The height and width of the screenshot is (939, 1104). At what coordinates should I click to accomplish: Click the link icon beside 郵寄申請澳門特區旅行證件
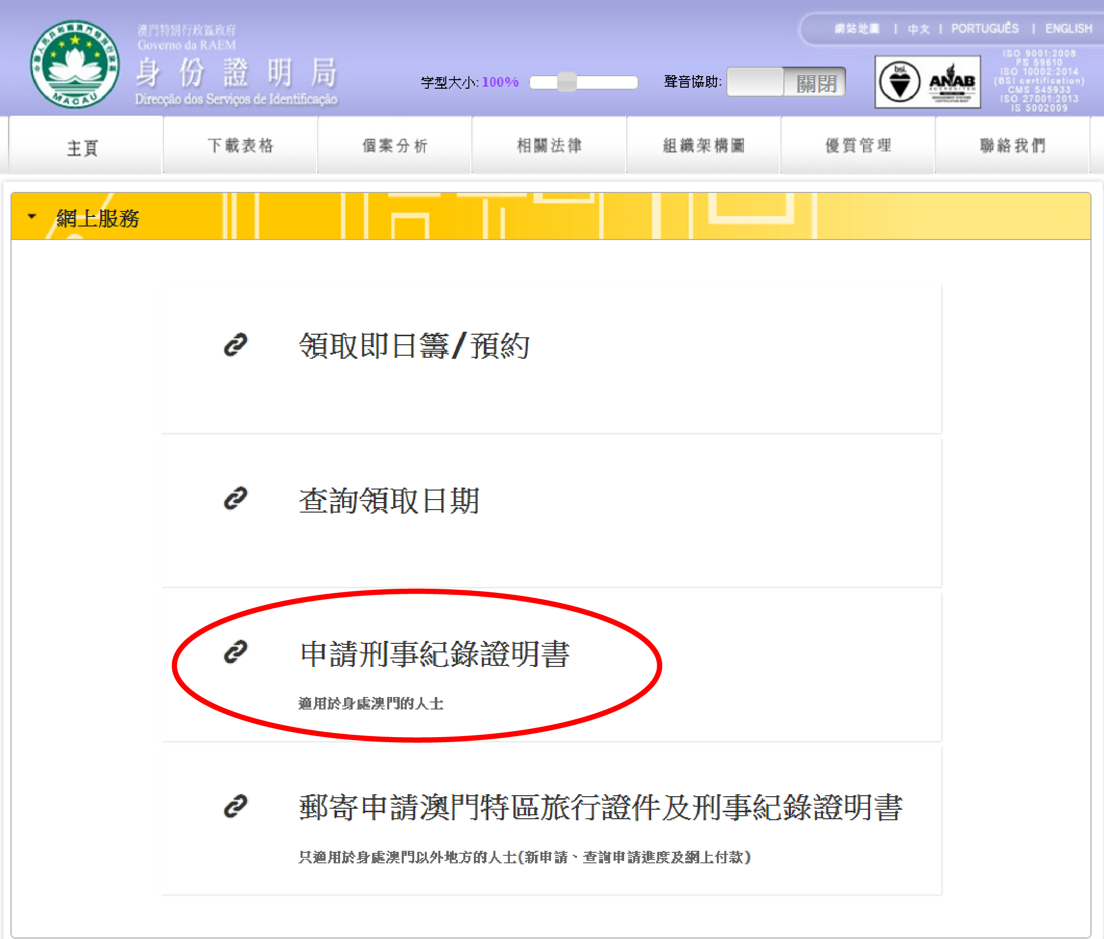235,806
